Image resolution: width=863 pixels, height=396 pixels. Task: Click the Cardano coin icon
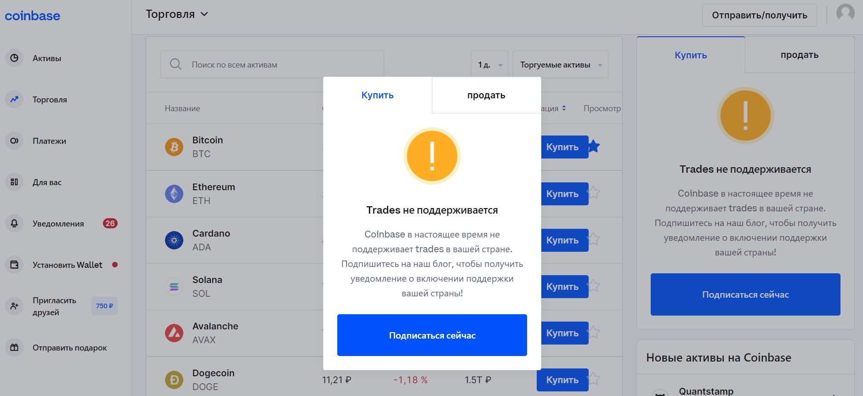click(x=174, y=240)
